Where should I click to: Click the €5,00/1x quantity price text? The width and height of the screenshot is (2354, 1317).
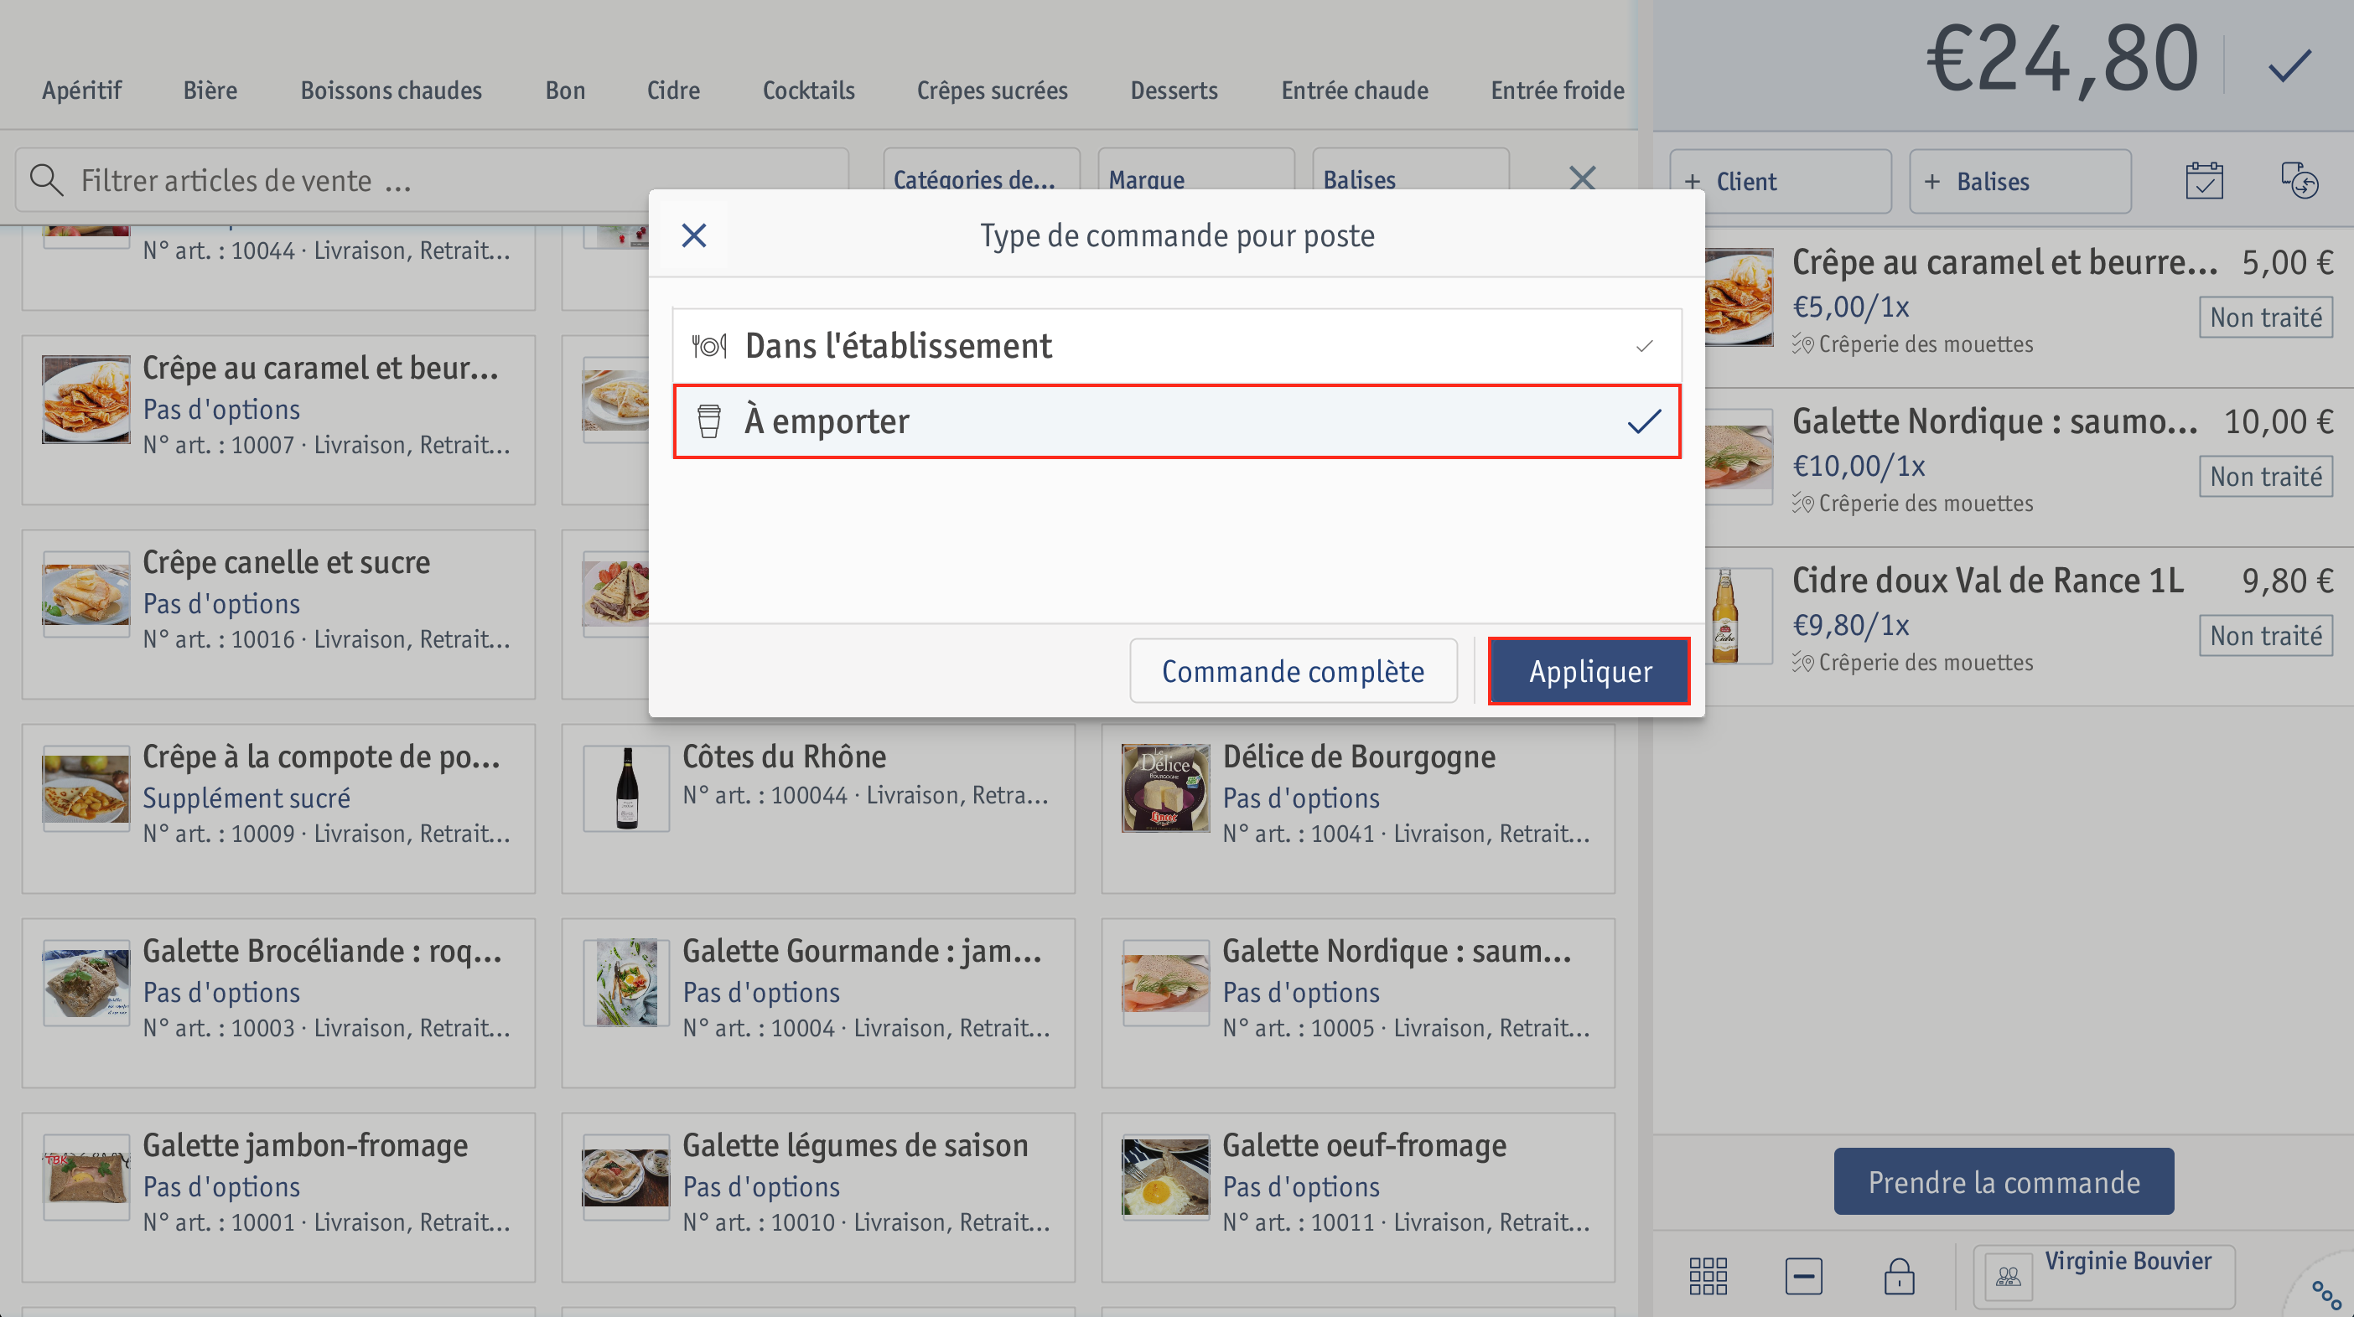(1850, 307)
